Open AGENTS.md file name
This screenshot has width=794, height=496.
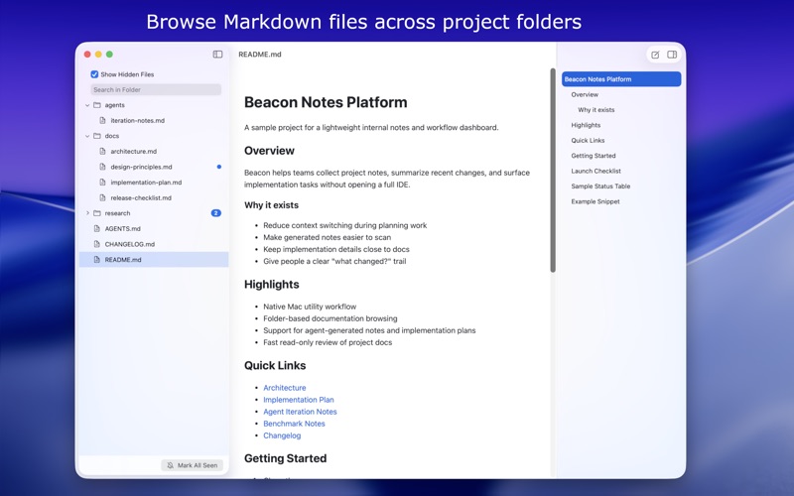pos(122,229)
